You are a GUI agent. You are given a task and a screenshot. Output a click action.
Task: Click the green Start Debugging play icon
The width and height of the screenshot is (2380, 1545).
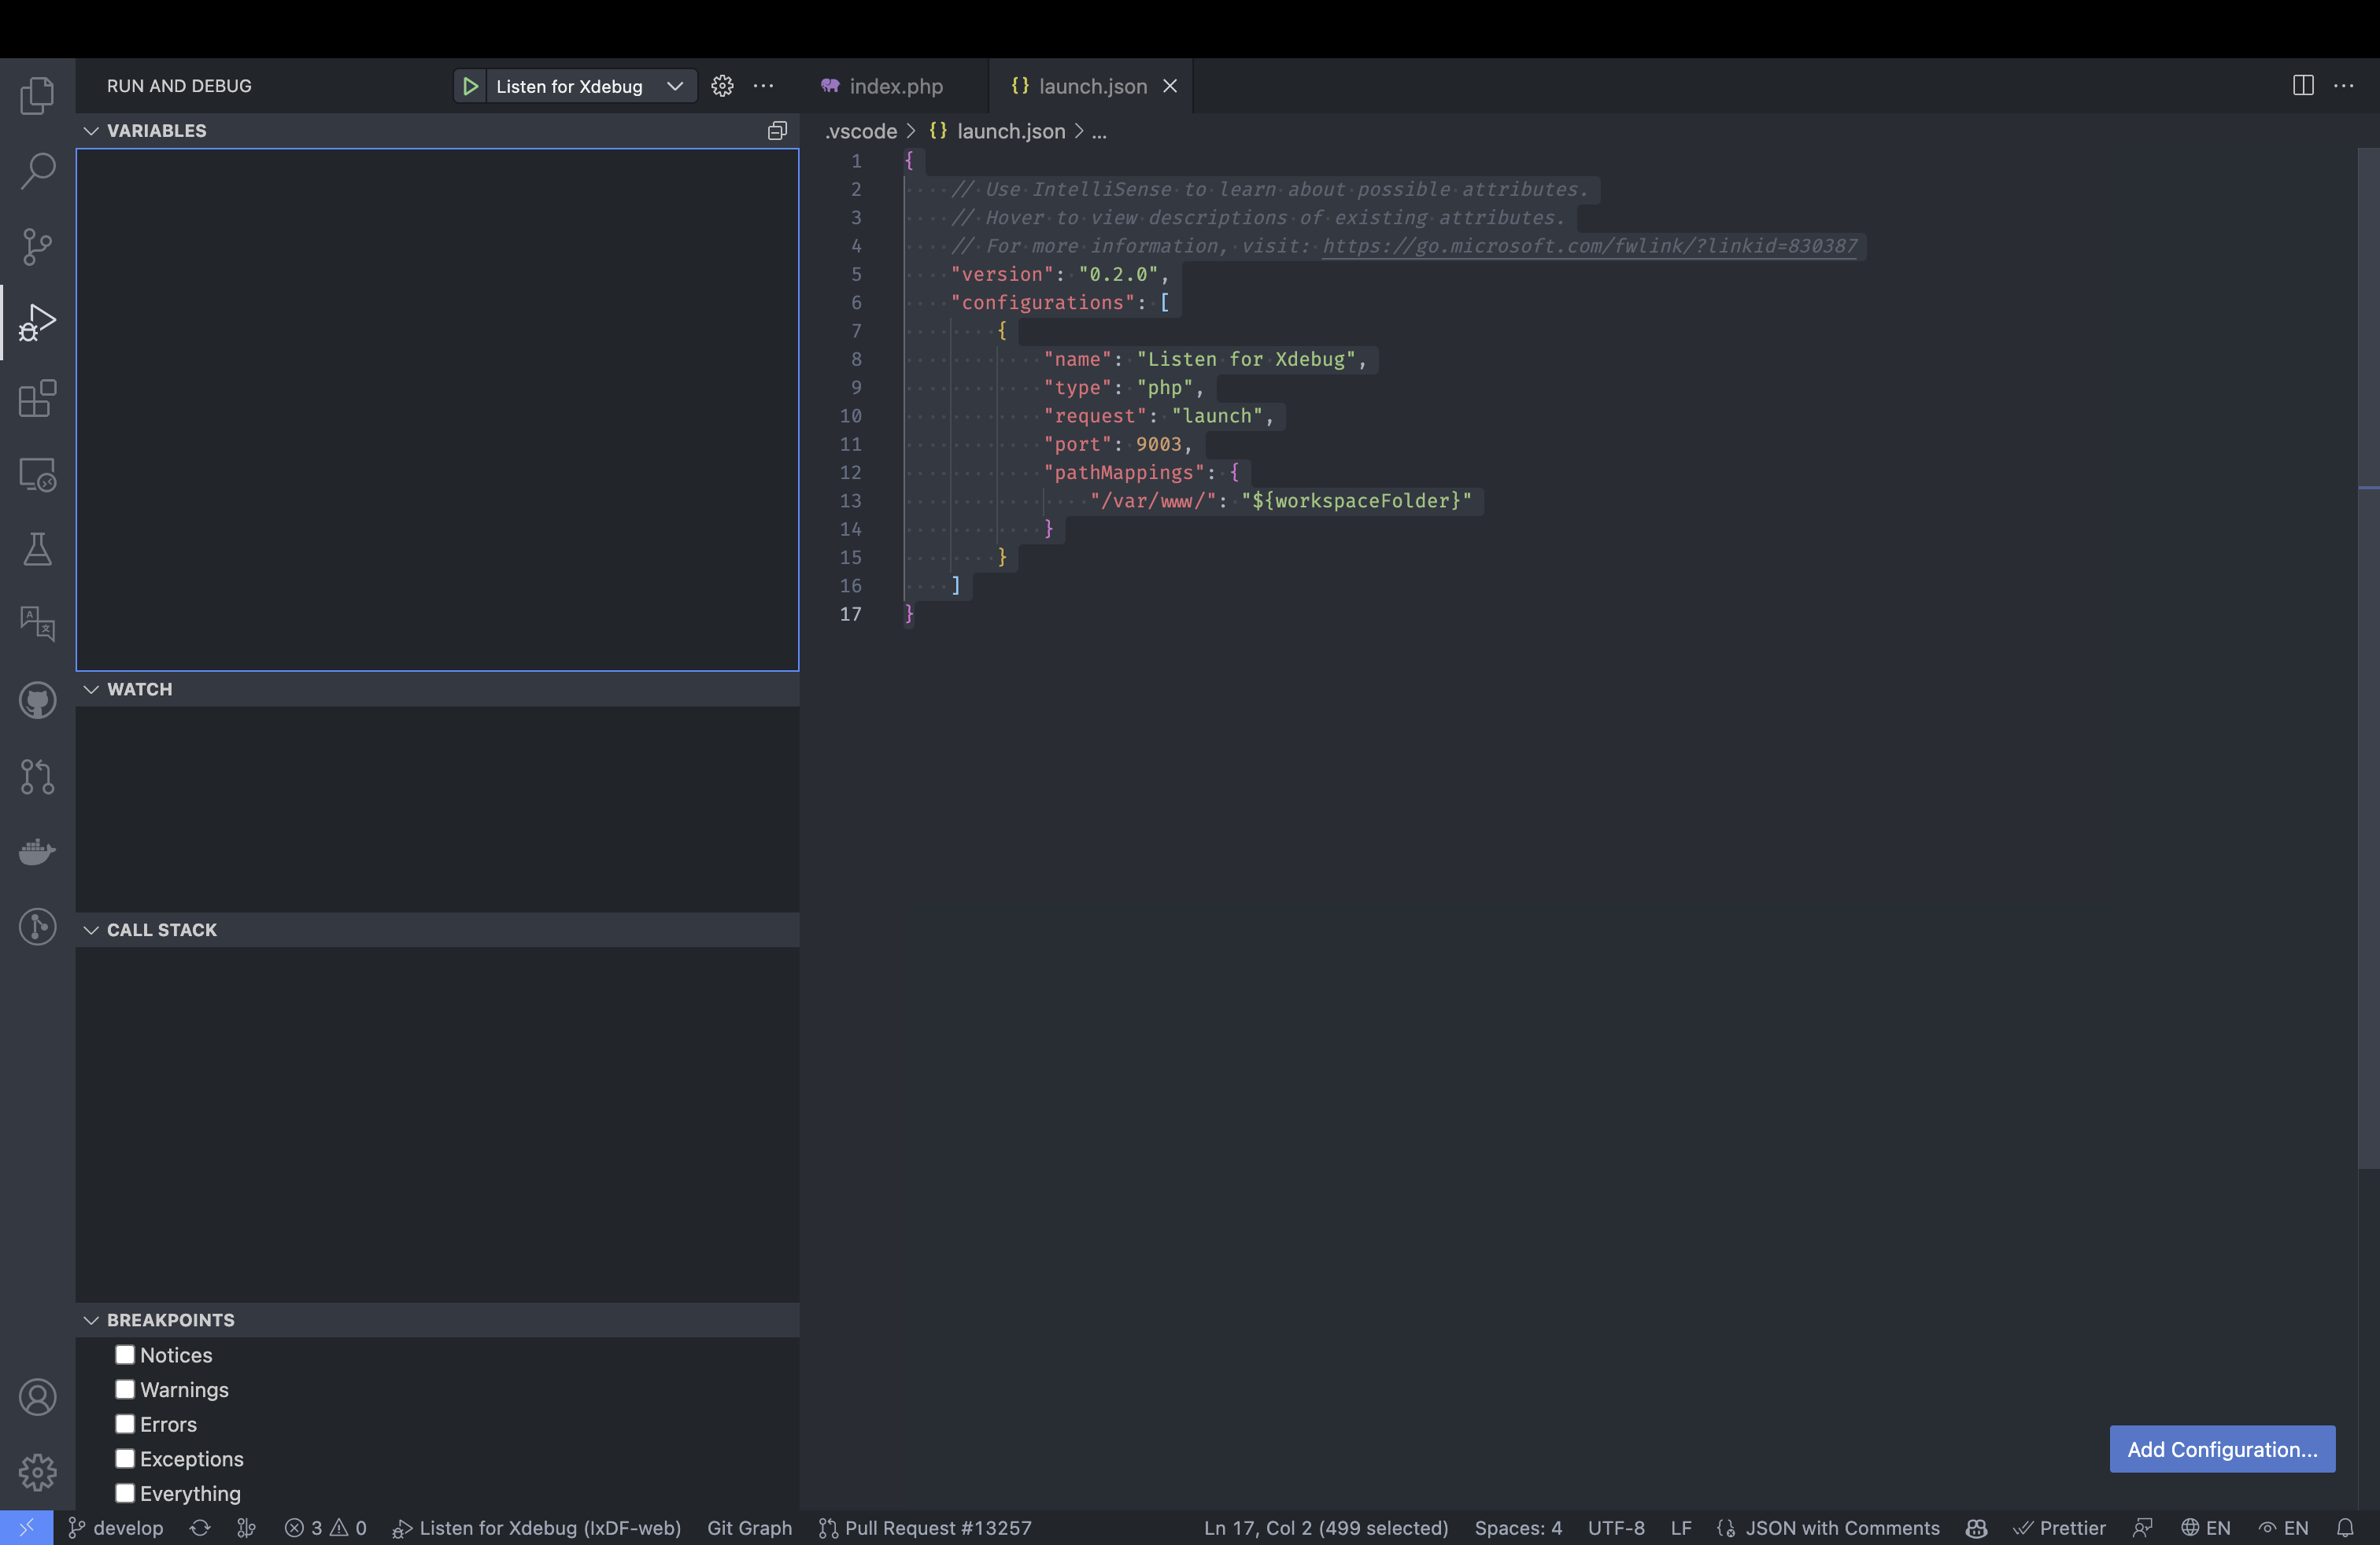469,86
